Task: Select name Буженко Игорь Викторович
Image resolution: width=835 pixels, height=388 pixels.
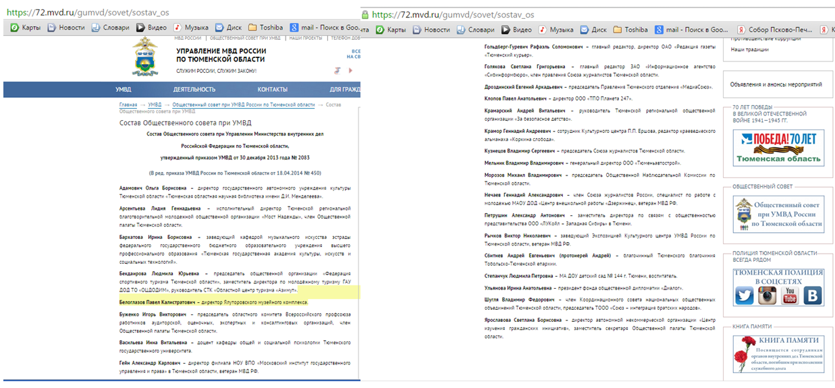Action: [155, 315]
